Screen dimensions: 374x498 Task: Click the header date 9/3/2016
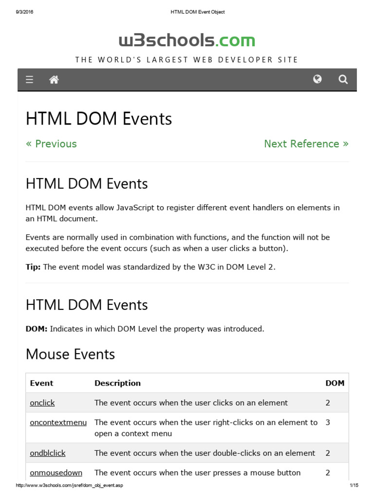tap(24, 12)
